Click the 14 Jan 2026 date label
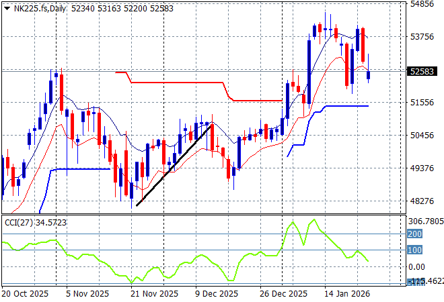Screen dimensions: 444x302 [x=347, y=294]
